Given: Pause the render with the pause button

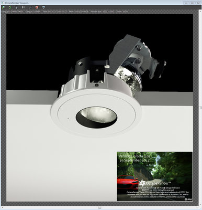Looking at the screenshot, I should click(x=23, y=7).
